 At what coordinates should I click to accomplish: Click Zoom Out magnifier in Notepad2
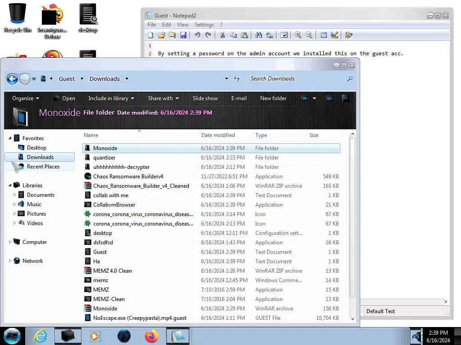(309, 35)
